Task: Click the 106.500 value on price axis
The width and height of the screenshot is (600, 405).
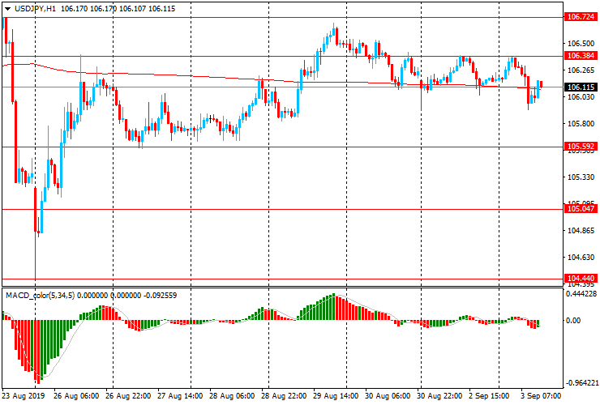Action: [579, 43]
